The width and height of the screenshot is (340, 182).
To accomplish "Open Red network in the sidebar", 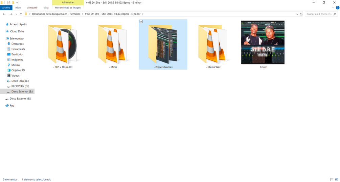I will click(x=12, y=106).
